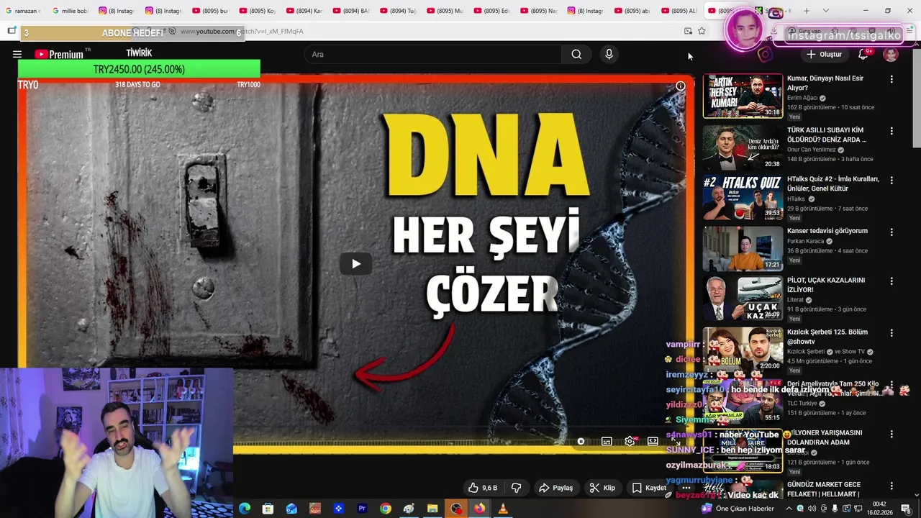Viewport: 921px width, 518px height.
Task: Show hidden tray icons chevron
Action: click(x=789, y=509)
